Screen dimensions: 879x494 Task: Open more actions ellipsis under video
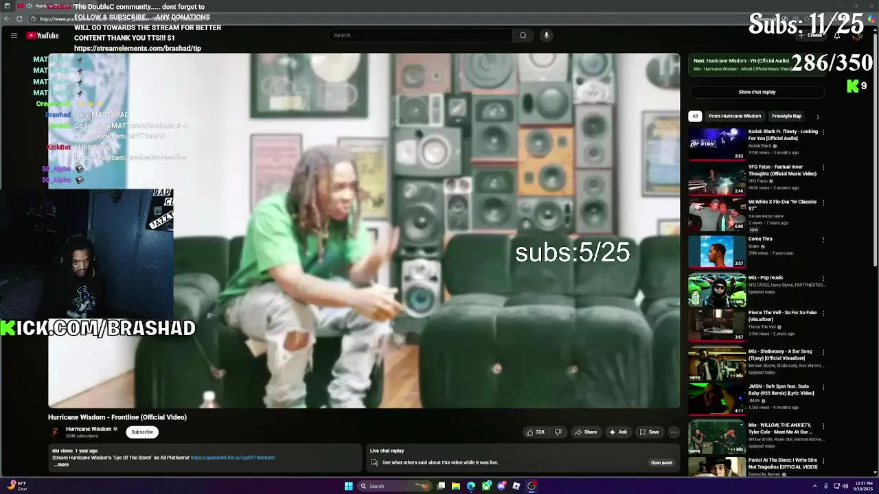[x=674, y=432]
